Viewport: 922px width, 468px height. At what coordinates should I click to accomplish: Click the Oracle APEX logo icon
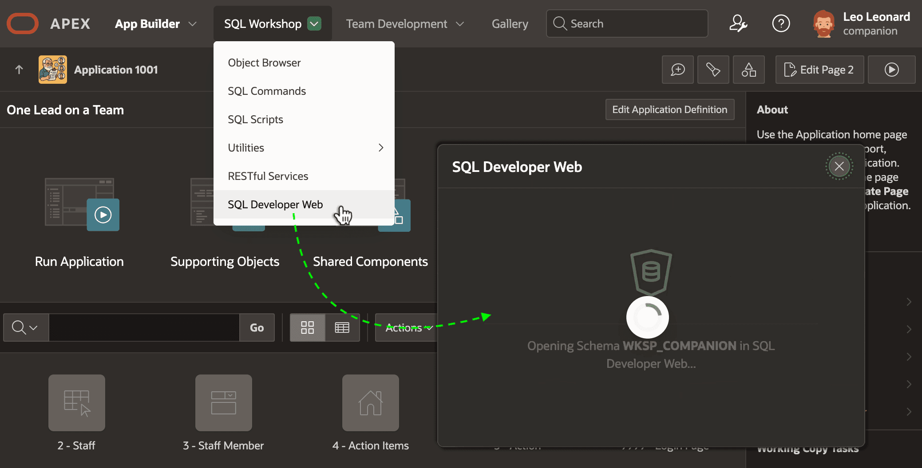point(23,23)
